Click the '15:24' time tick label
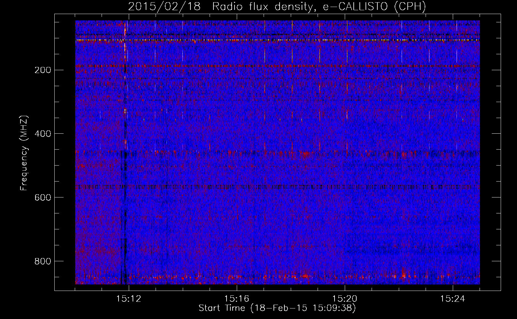Screen dimensions: 517x319 453,299
